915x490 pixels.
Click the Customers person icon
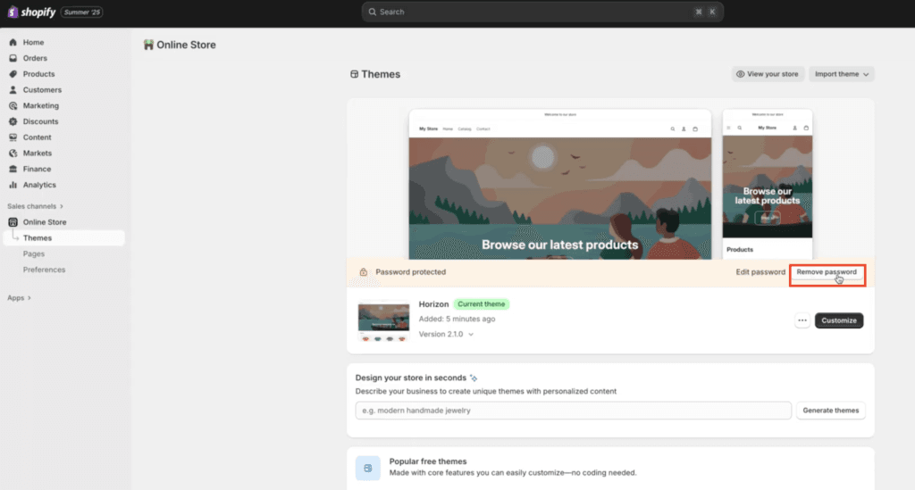point(13,90)
